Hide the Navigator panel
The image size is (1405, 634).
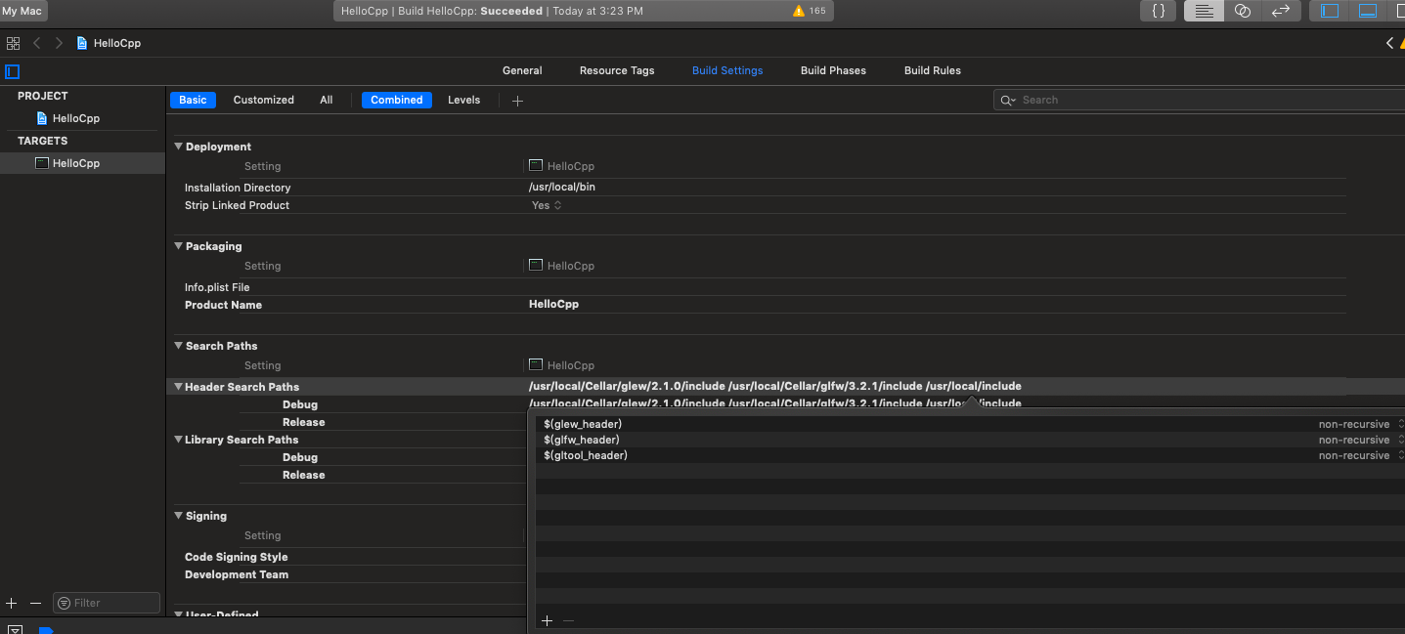(1330, 11)
